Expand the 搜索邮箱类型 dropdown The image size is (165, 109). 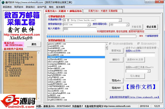pos(89,25)
